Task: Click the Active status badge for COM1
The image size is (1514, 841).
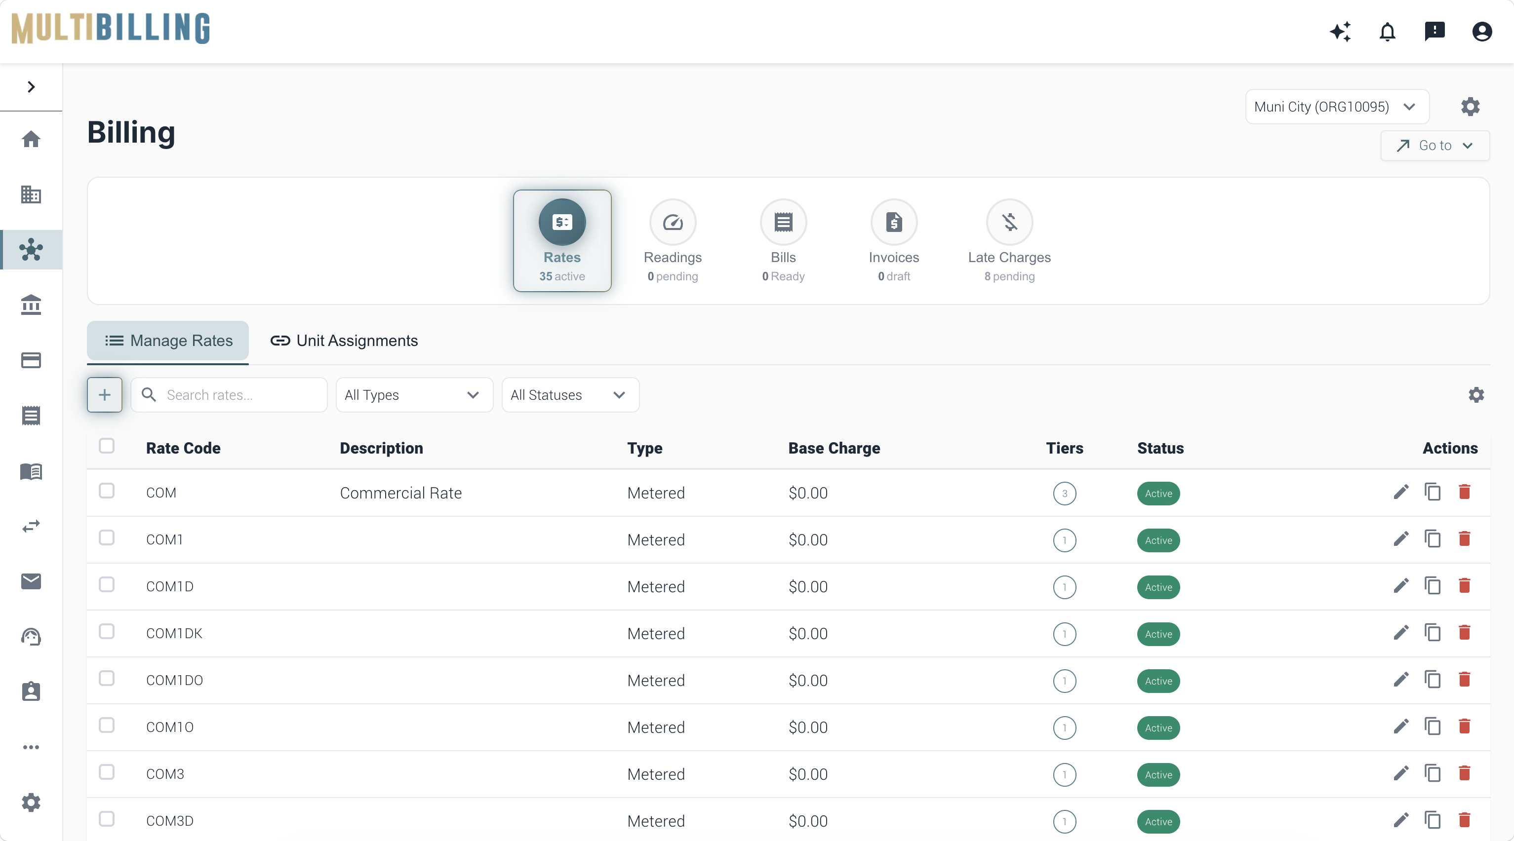Action: point(1158,540)
